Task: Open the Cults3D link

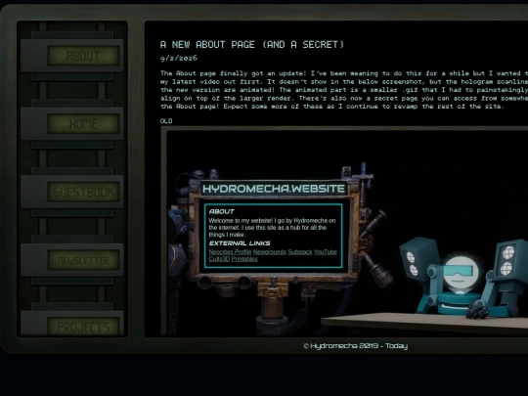Action: 219,259
